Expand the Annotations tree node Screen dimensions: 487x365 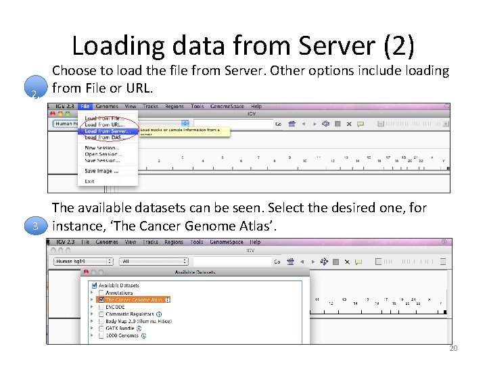[x=92, y=293]
